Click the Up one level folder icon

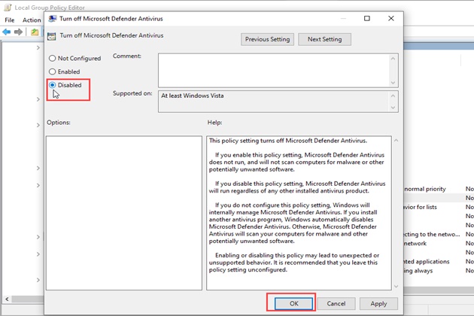35,32
